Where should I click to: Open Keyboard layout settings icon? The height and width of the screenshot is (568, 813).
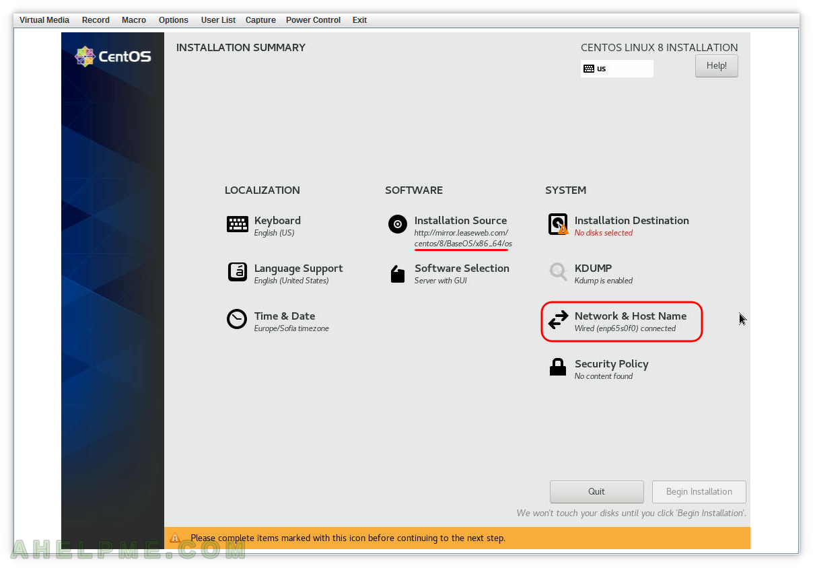pyautogui.click(x=238, y=225)
